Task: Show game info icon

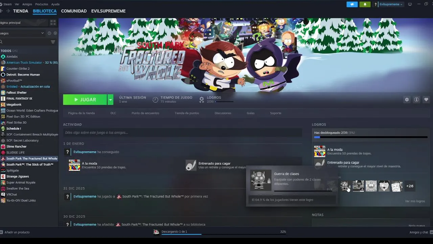Action: coord(416,100)
